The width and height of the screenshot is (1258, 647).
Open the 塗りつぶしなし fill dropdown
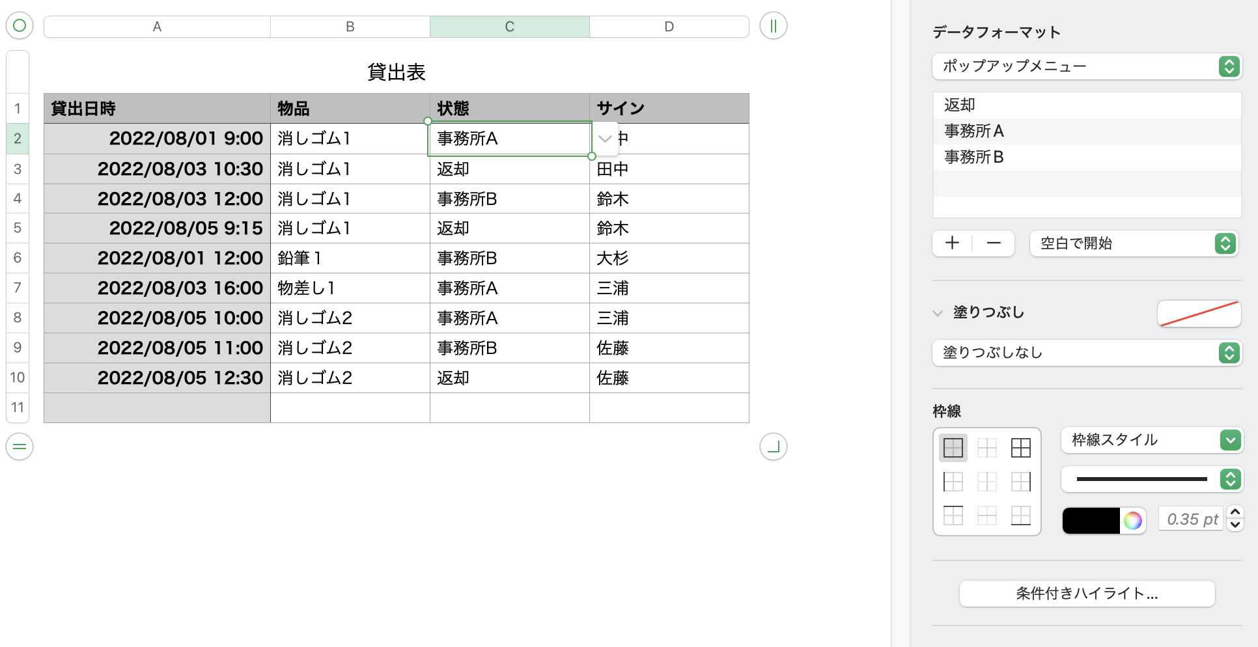pos(1087,353)
